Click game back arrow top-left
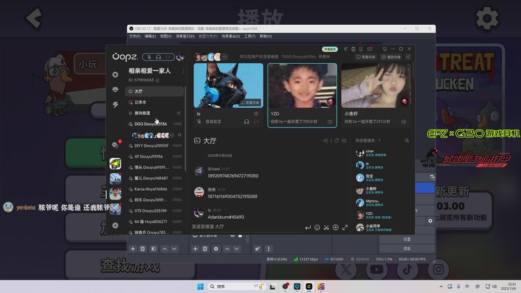Image resolution: width=521 pixels, height=293 pixels. pyautogui.click(x=34, y=18)
